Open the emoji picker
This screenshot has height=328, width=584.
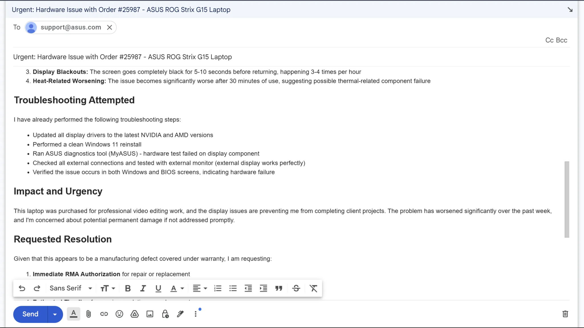point(119,314)
